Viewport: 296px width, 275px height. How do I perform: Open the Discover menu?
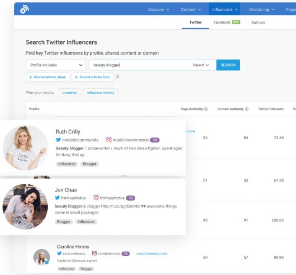coord(159,10)
